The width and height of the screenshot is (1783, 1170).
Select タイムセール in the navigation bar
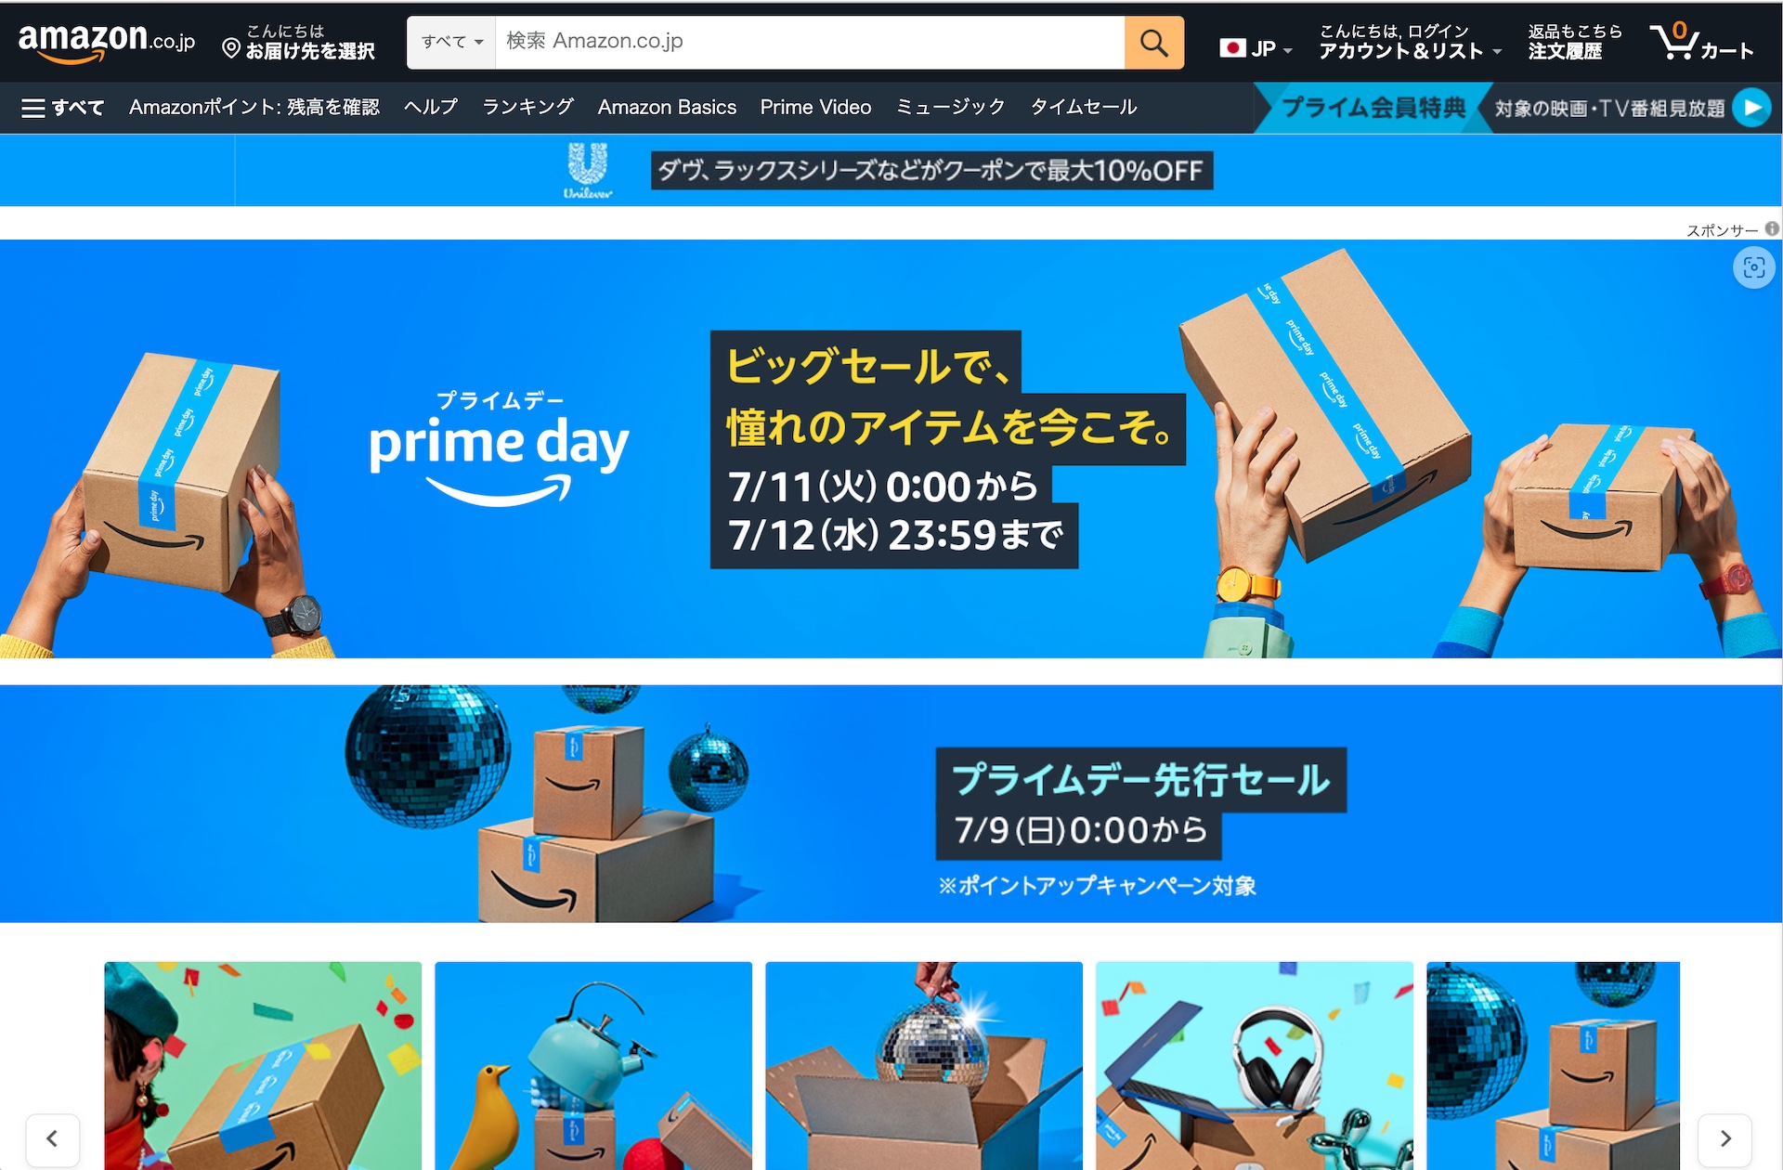pyautogui.click(x=1083, y=107)
